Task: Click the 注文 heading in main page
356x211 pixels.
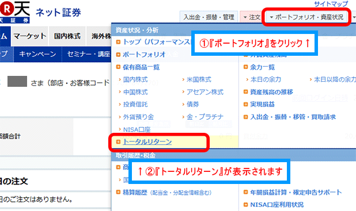Action: (x=14, y=181)
